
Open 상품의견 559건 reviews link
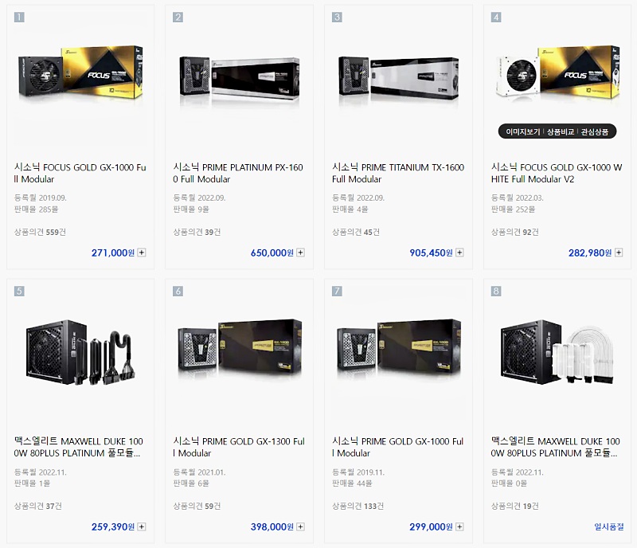[x=40, y=232]
